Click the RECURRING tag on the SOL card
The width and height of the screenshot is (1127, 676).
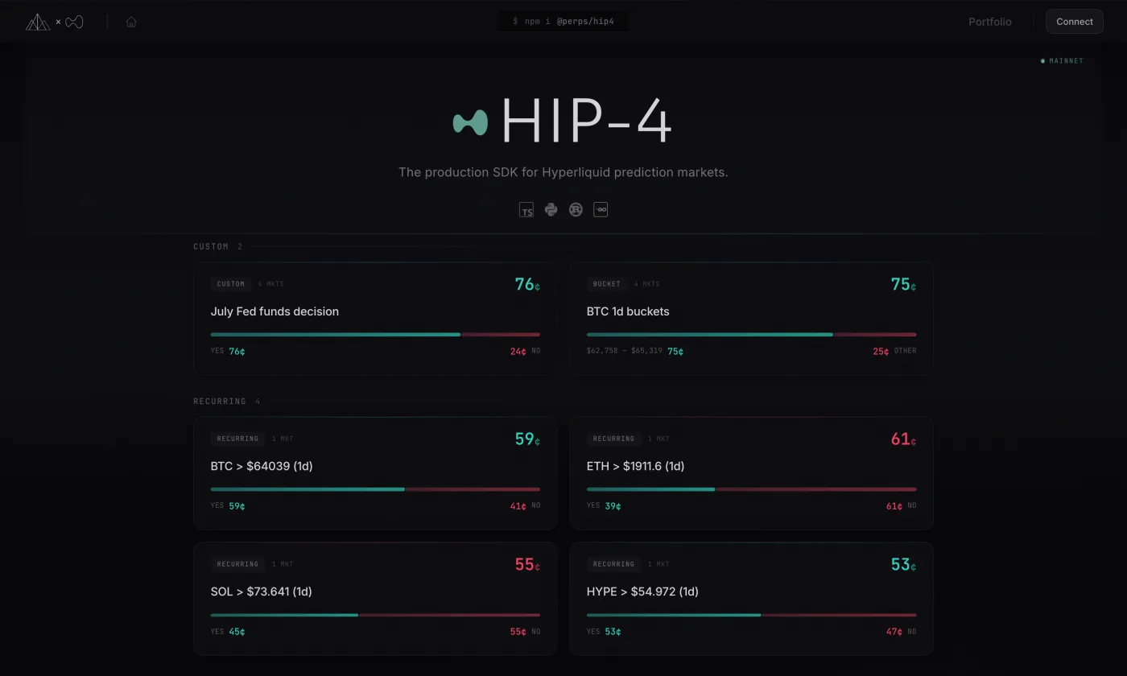237,564
